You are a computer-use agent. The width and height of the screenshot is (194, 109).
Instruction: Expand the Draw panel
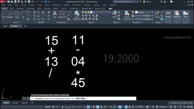(16, 22)
